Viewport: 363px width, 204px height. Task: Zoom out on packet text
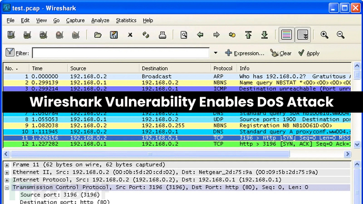click(340, 35)
